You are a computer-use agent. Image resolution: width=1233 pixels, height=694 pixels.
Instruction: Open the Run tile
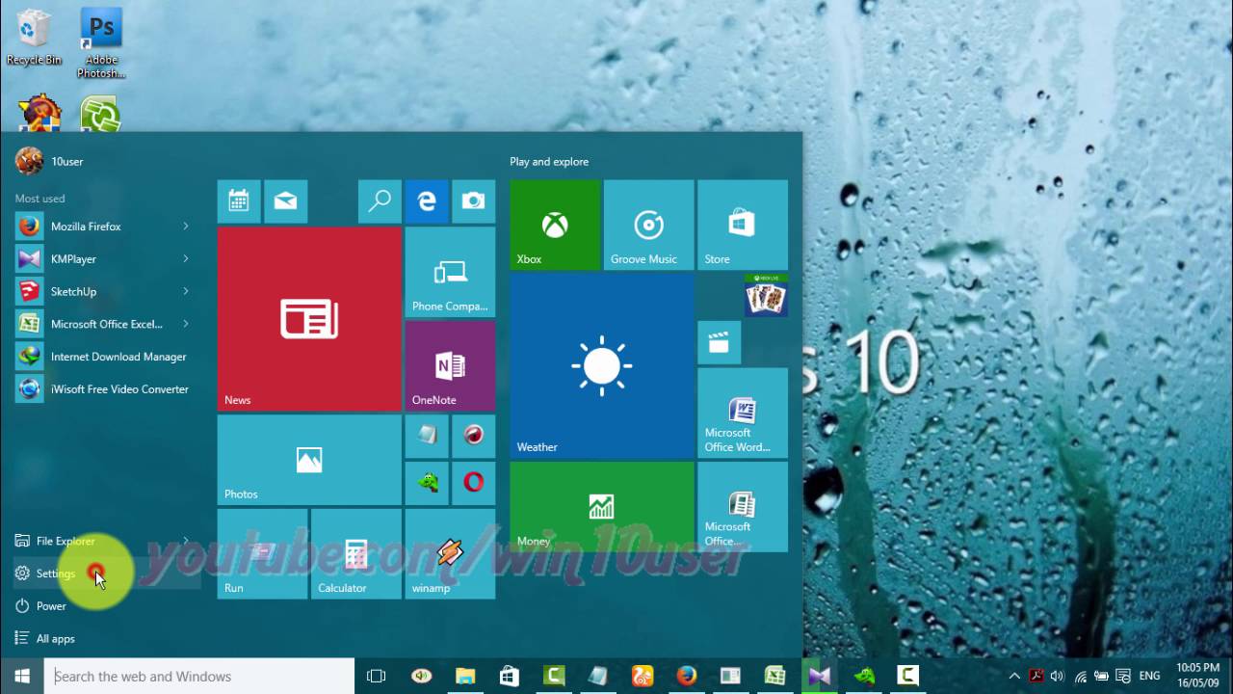click(x=262, y=554)
